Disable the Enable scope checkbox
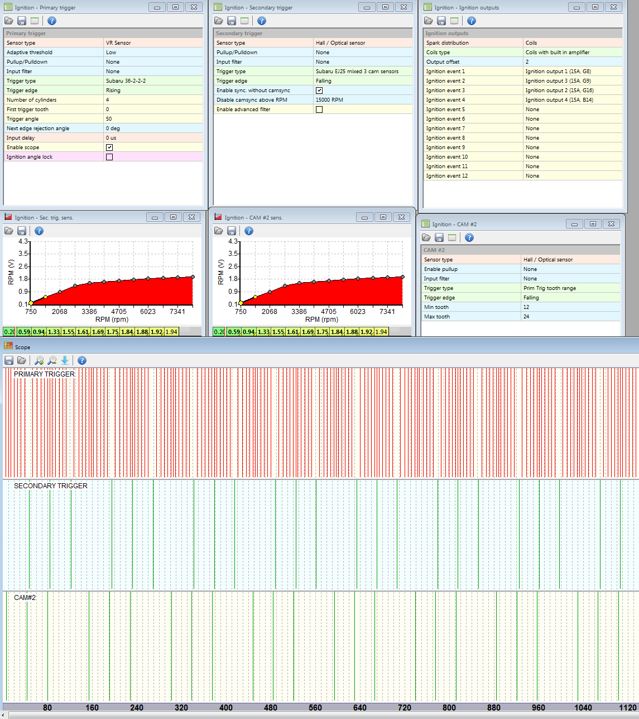Viewport: 639px width, 719px height. (109, 147)
